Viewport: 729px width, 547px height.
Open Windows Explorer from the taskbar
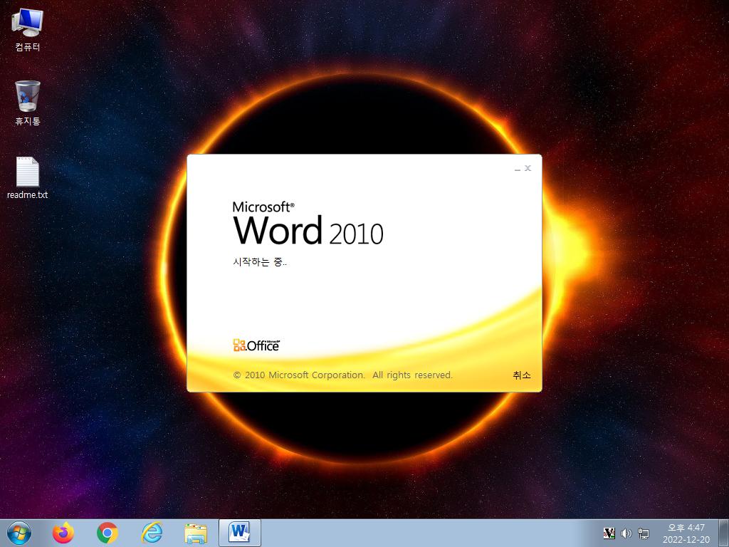[x=196, y=533]
